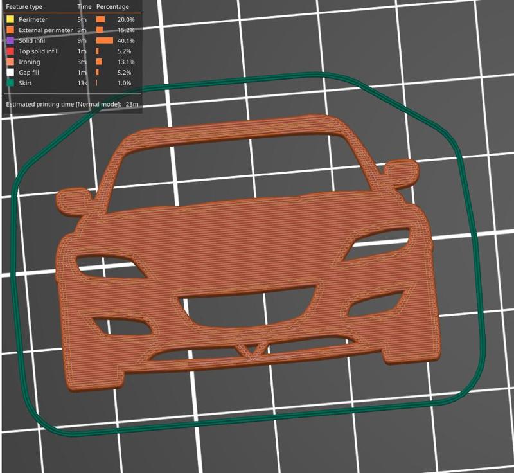Click the white Gap fill swatch
Screen dimensions: 514x473
tap(10, 73)
